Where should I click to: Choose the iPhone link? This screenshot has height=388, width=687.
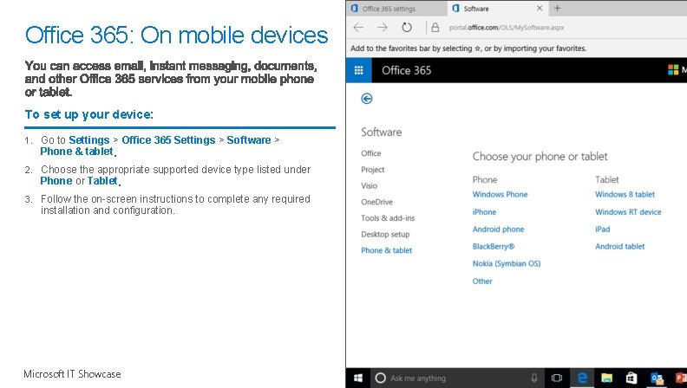coord(484,212)
